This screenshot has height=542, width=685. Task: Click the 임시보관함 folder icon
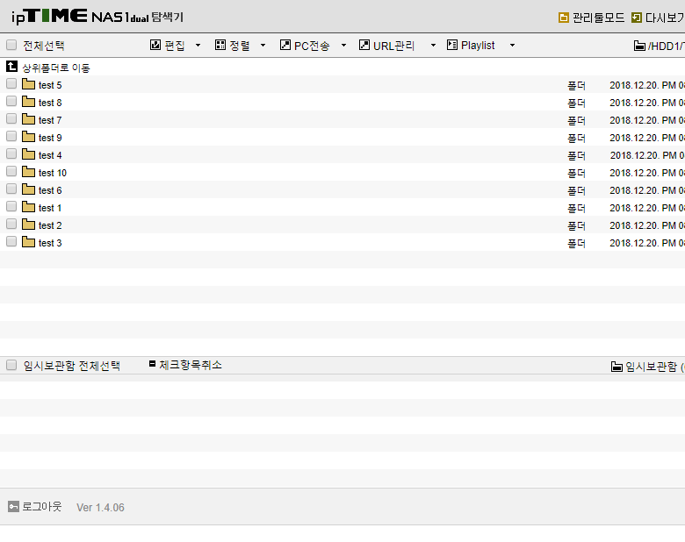pyautogui.click(x=616, y=367)
